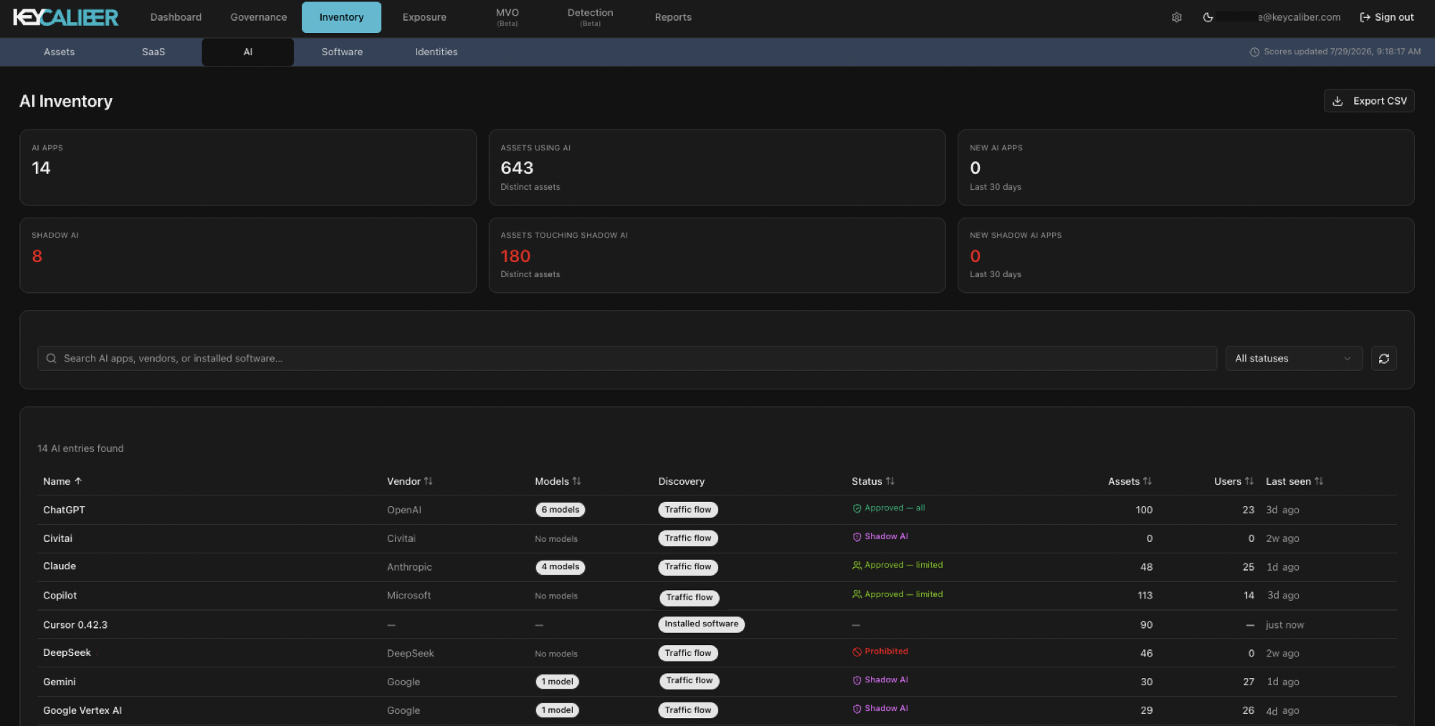Open the Reports tab

[673, 17]
